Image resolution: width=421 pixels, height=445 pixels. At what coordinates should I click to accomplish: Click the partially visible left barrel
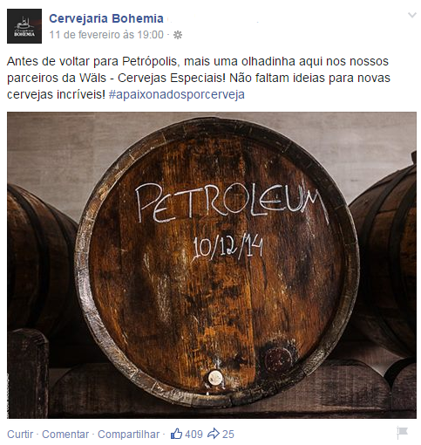[37, 262]
